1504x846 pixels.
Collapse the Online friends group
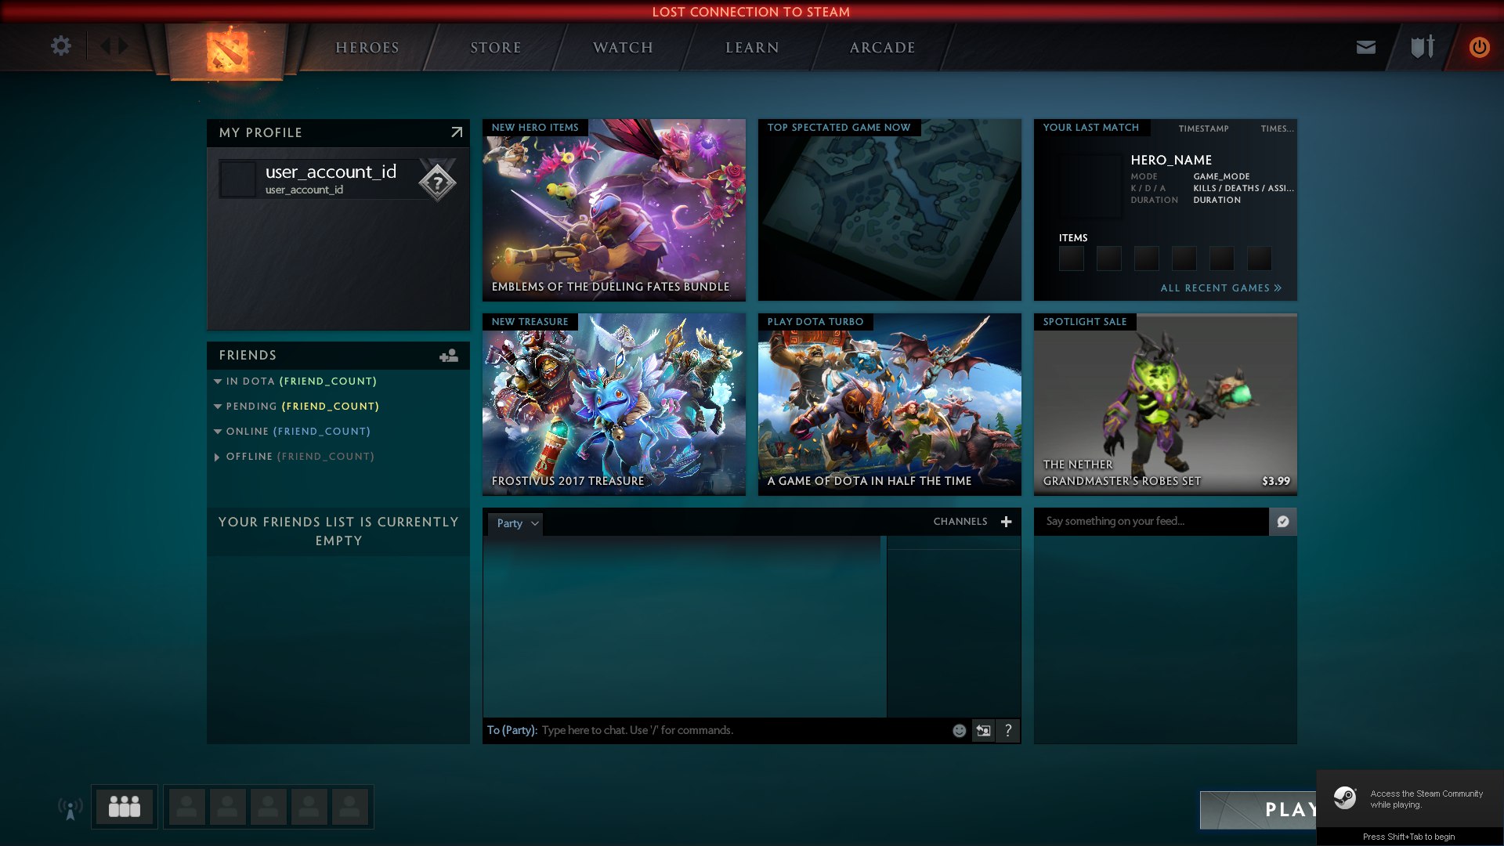tap(218, 432)
